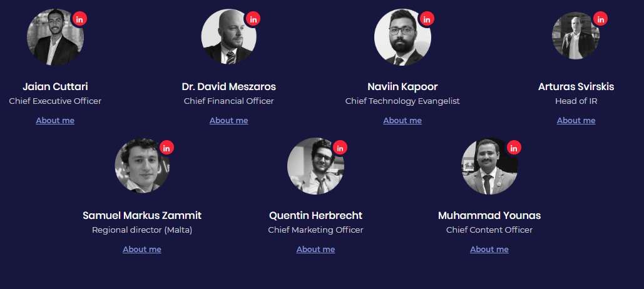Screen dimensions: 644x289
Task: Open Jaian Cuttari's LinkedIn icon
Action: (79, 19)
